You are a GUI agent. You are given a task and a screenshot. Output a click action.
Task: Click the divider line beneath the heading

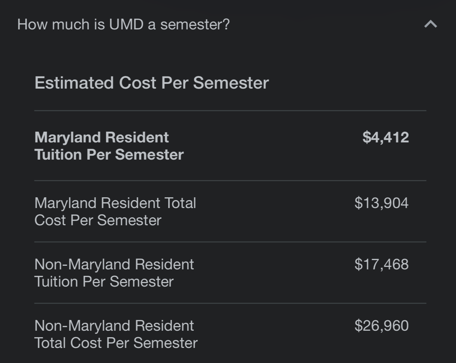click(230, 111)
